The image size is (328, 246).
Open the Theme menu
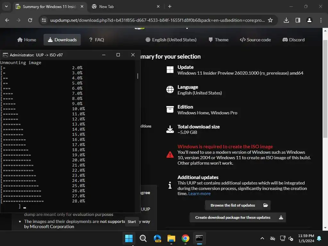218,40
